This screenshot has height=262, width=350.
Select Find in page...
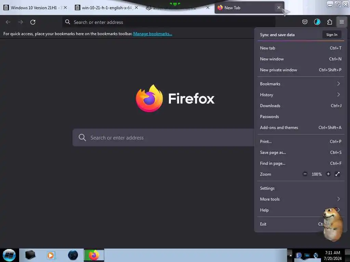point(300,163)
